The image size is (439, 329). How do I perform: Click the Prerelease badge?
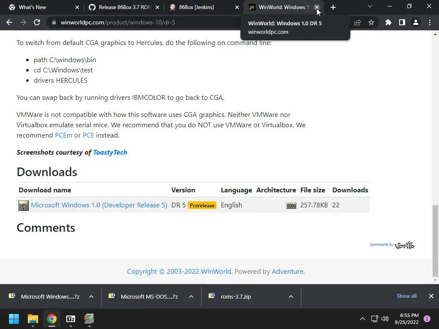[x=202, y=205]
